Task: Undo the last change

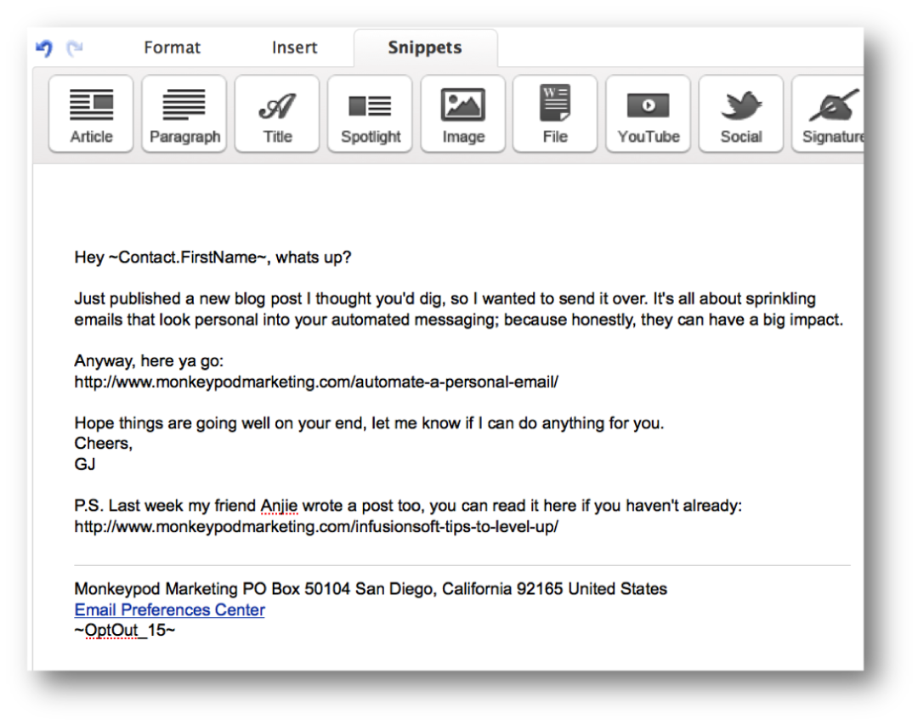Action: pos(43,48)
